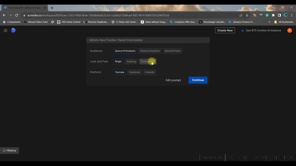Click the Create New button
Screen dimensions: 296x166
pyautogui.click(x=225, y=30)
